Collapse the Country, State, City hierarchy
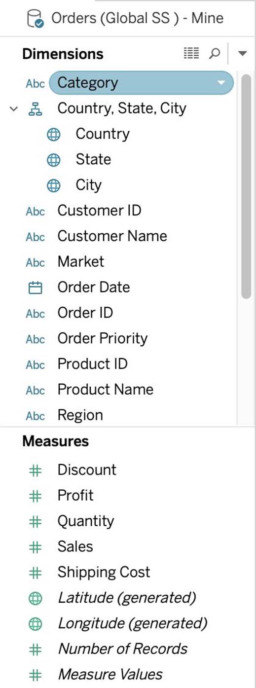Screen dimensions: 256x688 coord(13,109)
